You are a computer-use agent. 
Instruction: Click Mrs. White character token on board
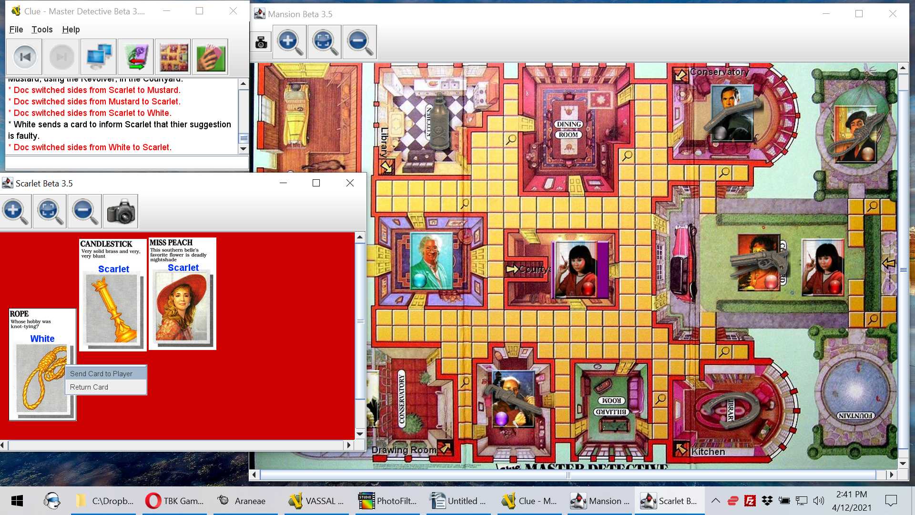[431, 260]
